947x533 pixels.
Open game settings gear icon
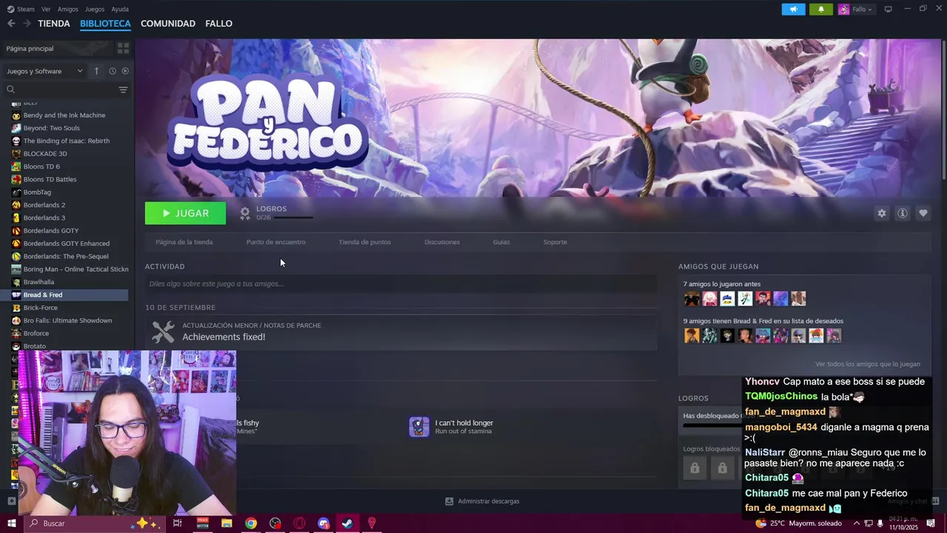pyautogui.click(x=881, y=213)
